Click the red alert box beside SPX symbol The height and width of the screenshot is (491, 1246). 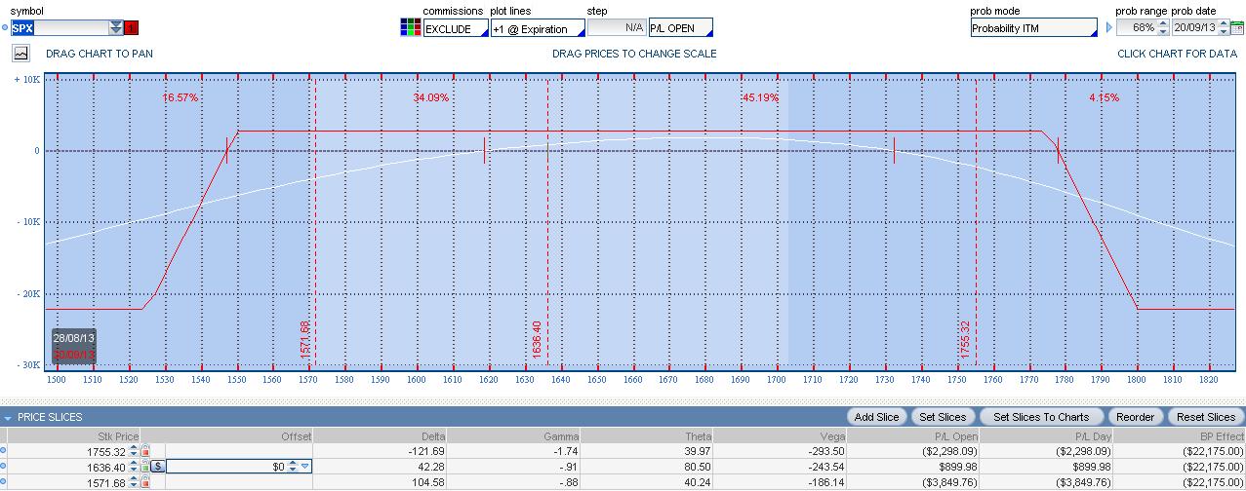pyautogui.click(x=132, y=28)
